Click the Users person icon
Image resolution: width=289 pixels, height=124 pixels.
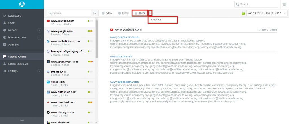[x=5, y=23]
